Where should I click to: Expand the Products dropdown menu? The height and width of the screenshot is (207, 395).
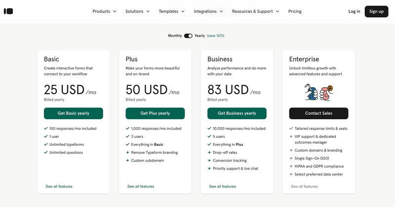pyautogui.click(x=104, y=11)
